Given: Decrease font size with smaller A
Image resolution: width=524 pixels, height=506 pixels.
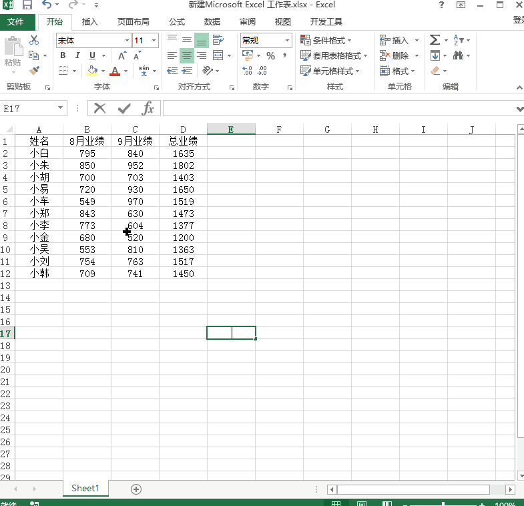Looking at the screenshot, I should click(137, 55).
